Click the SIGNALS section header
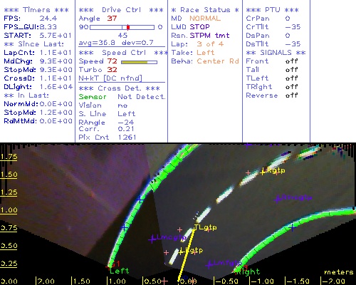This screenshot has height=285, width=356. point(276,53)
